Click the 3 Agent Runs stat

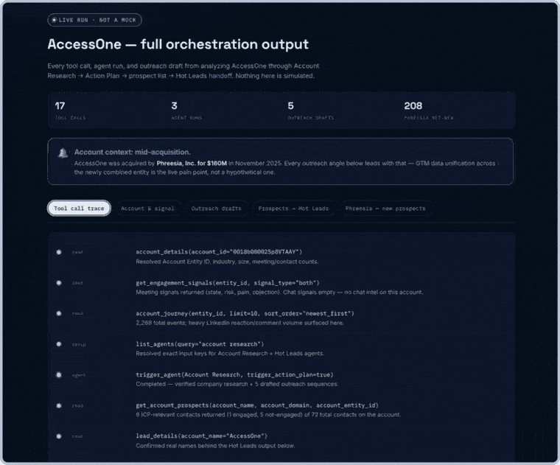click(186, 111)
